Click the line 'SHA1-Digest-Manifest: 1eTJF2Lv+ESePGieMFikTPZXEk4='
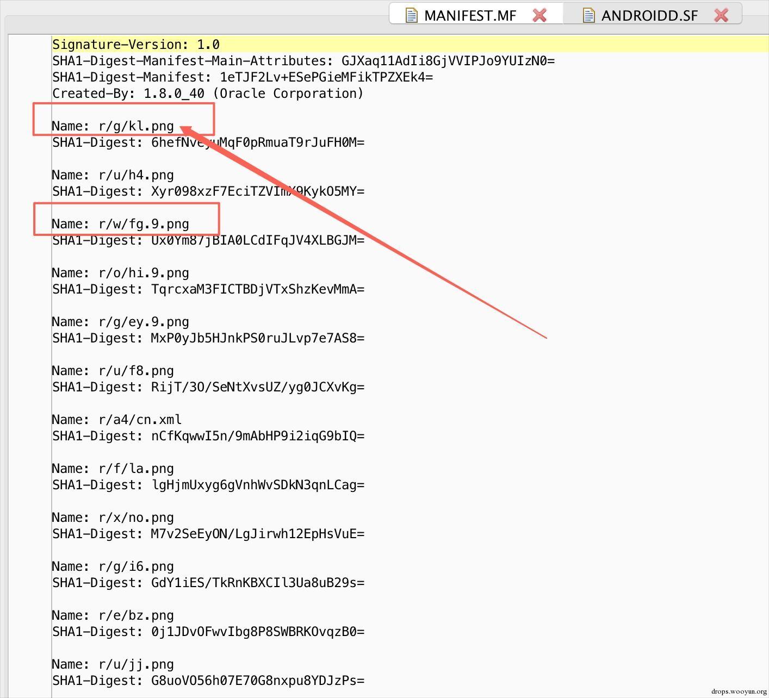Image resolution: width=769 pixels, height=698 pixels. click(243, 77)
